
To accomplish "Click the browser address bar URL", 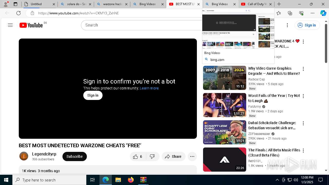I will (78, 13).
